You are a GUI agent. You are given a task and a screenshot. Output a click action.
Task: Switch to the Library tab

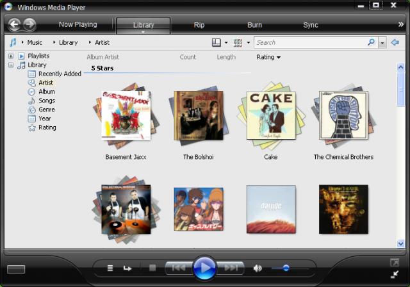click(143, 25)
